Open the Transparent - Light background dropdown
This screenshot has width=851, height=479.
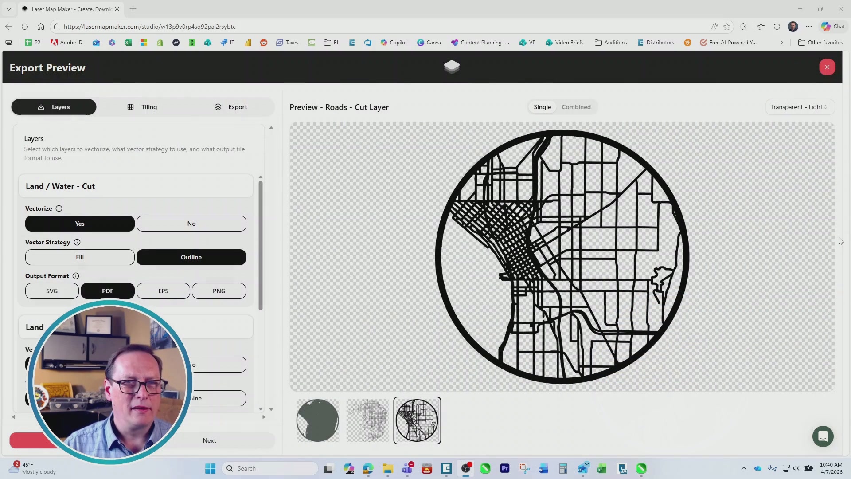click(x=798, y=107)
